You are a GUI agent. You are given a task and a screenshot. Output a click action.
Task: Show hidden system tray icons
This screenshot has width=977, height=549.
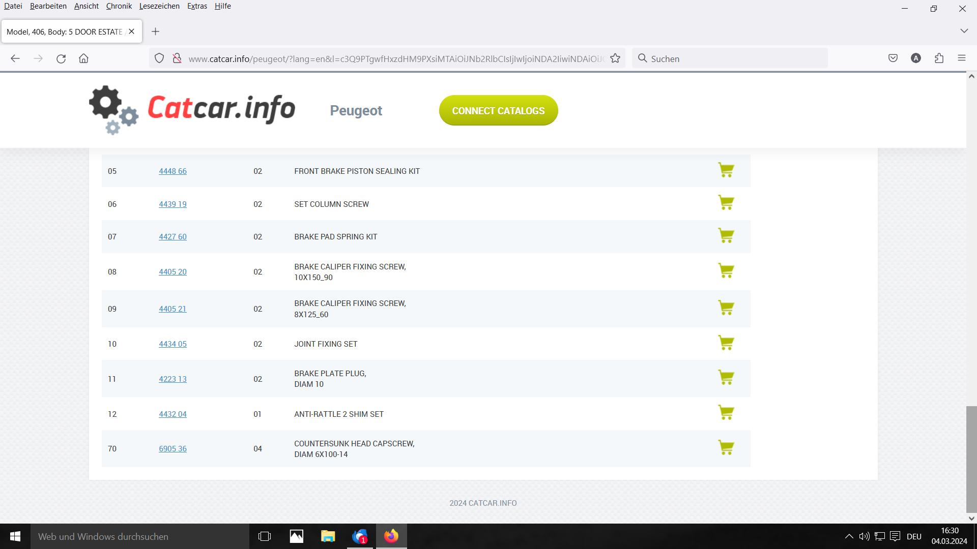click(849, 536)
